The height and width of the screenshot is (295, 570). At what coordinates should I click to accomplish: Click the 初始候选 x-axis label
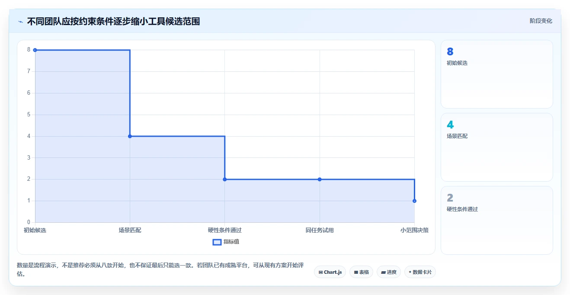(35, 230)
